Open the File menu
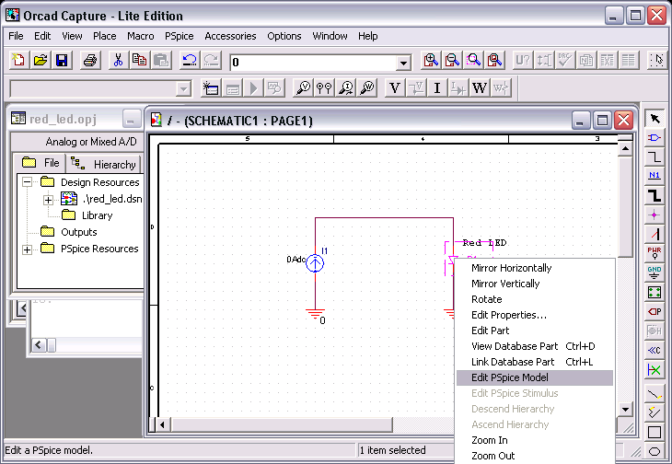 pos(16,36)
